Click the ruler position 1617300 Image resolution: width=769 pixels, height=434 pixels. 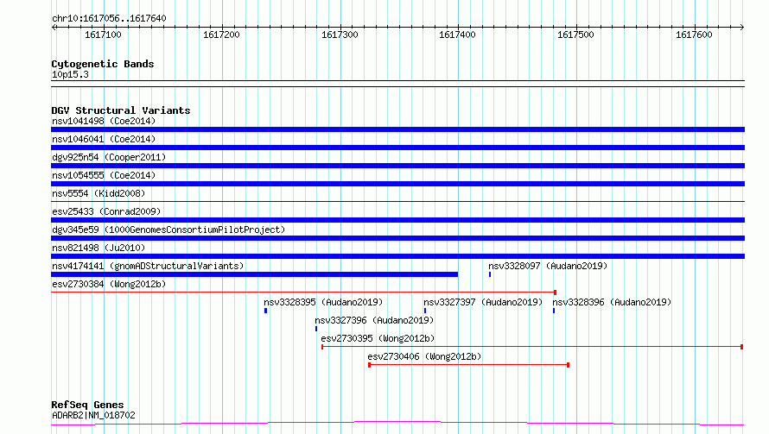click(340, 35)
